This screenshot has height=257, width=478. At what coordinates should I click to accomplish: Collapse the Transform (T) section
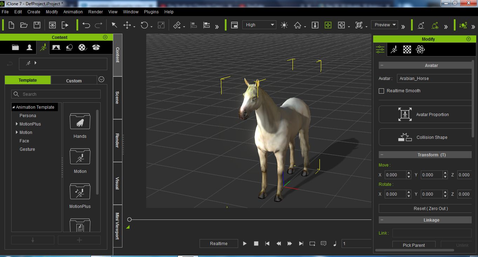pyautogui.click(x=382, y=155)
